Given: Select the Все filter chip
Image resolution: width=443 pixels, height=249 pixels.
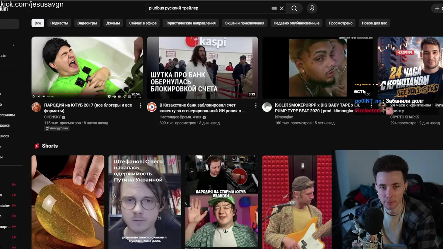Looking at the screenshot, I should tap(38, 23).
